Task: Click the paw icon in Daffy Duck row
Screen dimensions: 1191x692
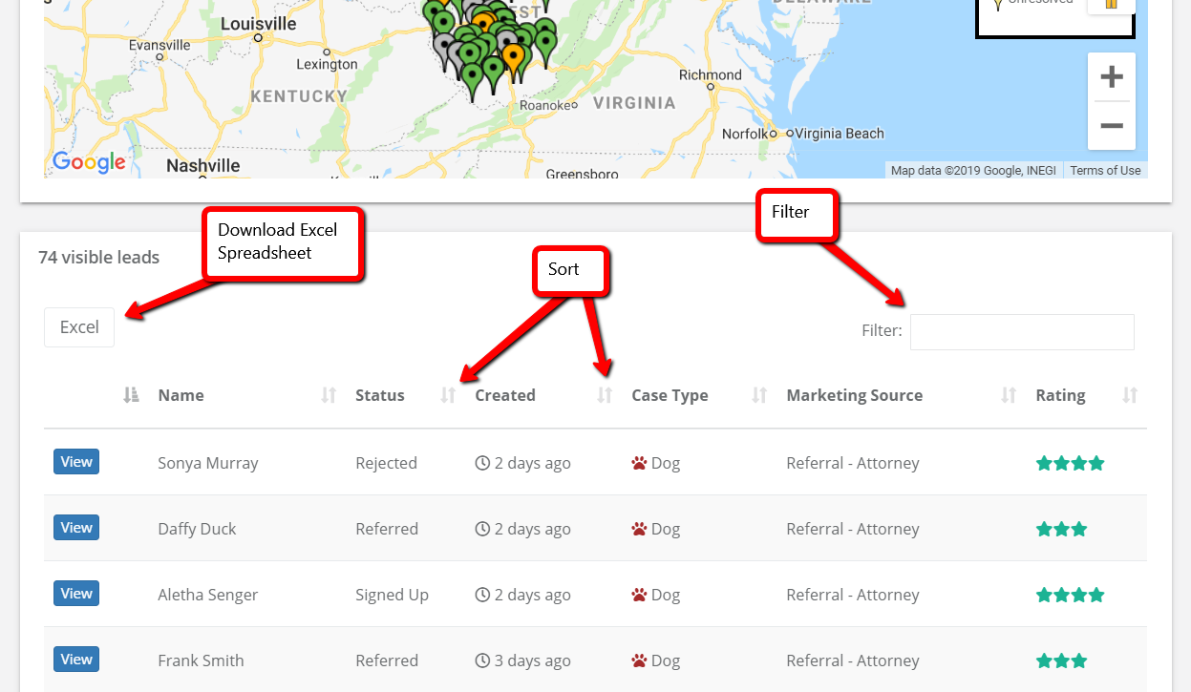Action: click(x=639, y=529)
